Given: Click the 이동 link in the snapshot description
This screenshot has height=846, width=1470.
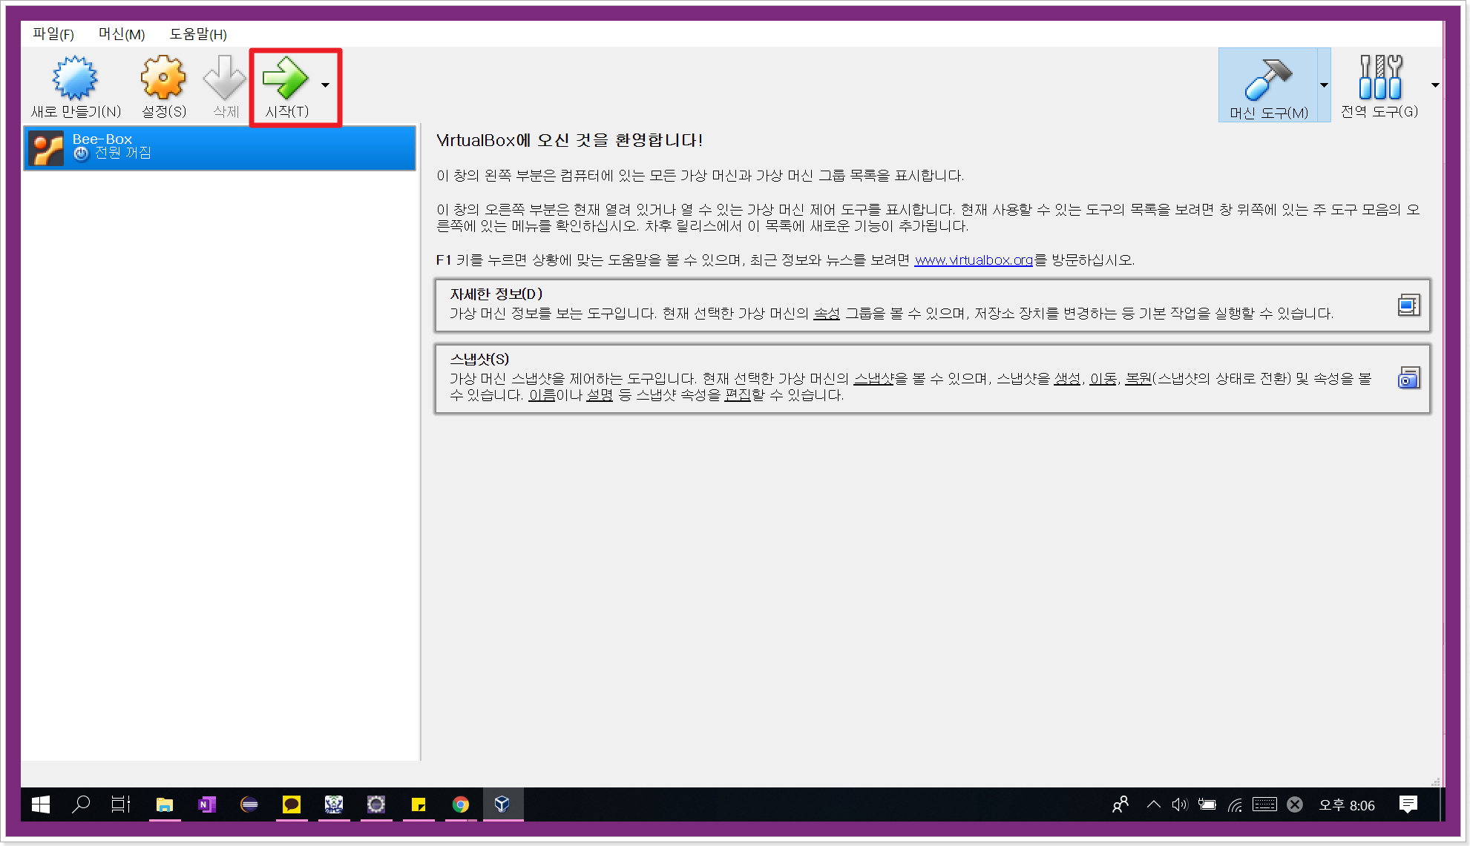Looking at the screenshot, I should (x=1103, y=379).
